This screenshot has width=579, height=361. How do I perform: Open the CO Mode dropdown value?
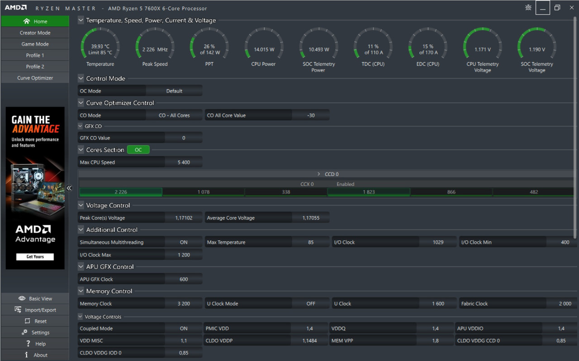[x=174, y=116]
